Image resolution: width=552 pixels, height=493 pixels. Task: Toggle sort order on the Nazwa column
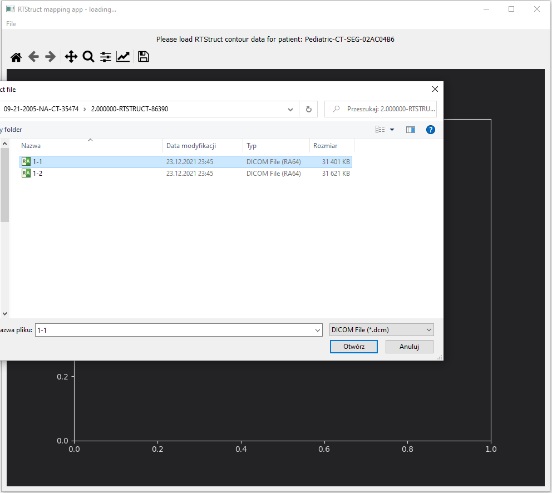point(31,145)
